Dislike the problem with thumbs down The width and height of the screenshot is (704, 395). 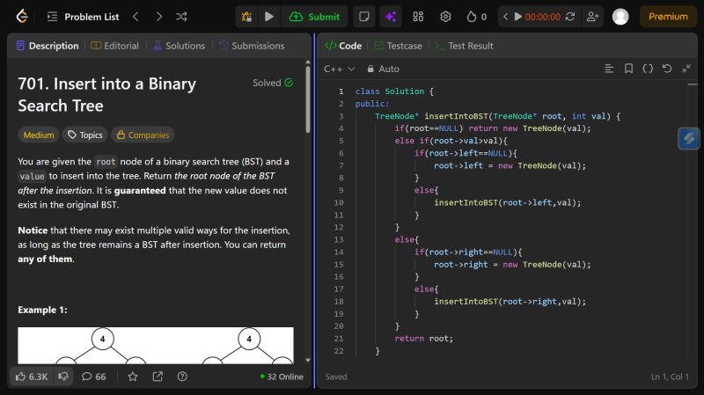63,377
